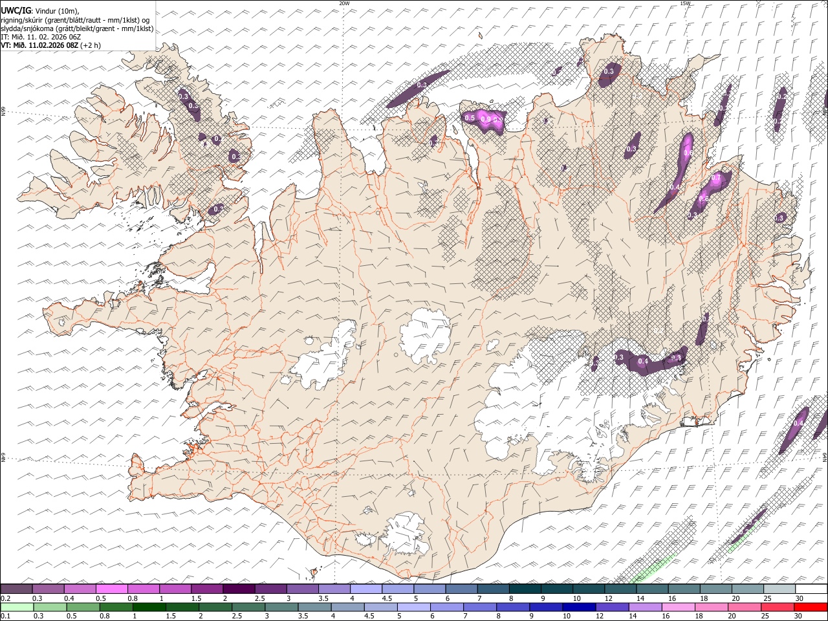Select dark teal 8 swatch in upper legend
The image size is (828, 621).
tap(525, 589)
